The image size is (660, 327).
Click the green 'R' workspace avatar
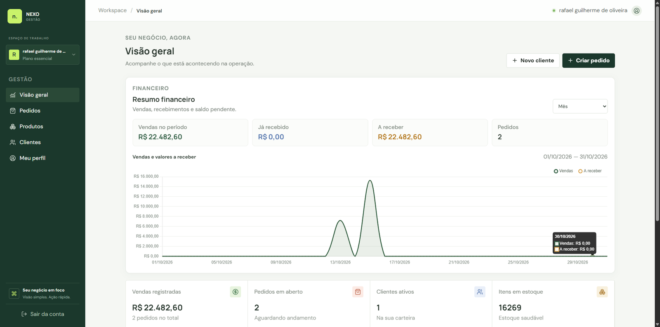point(14,54)
